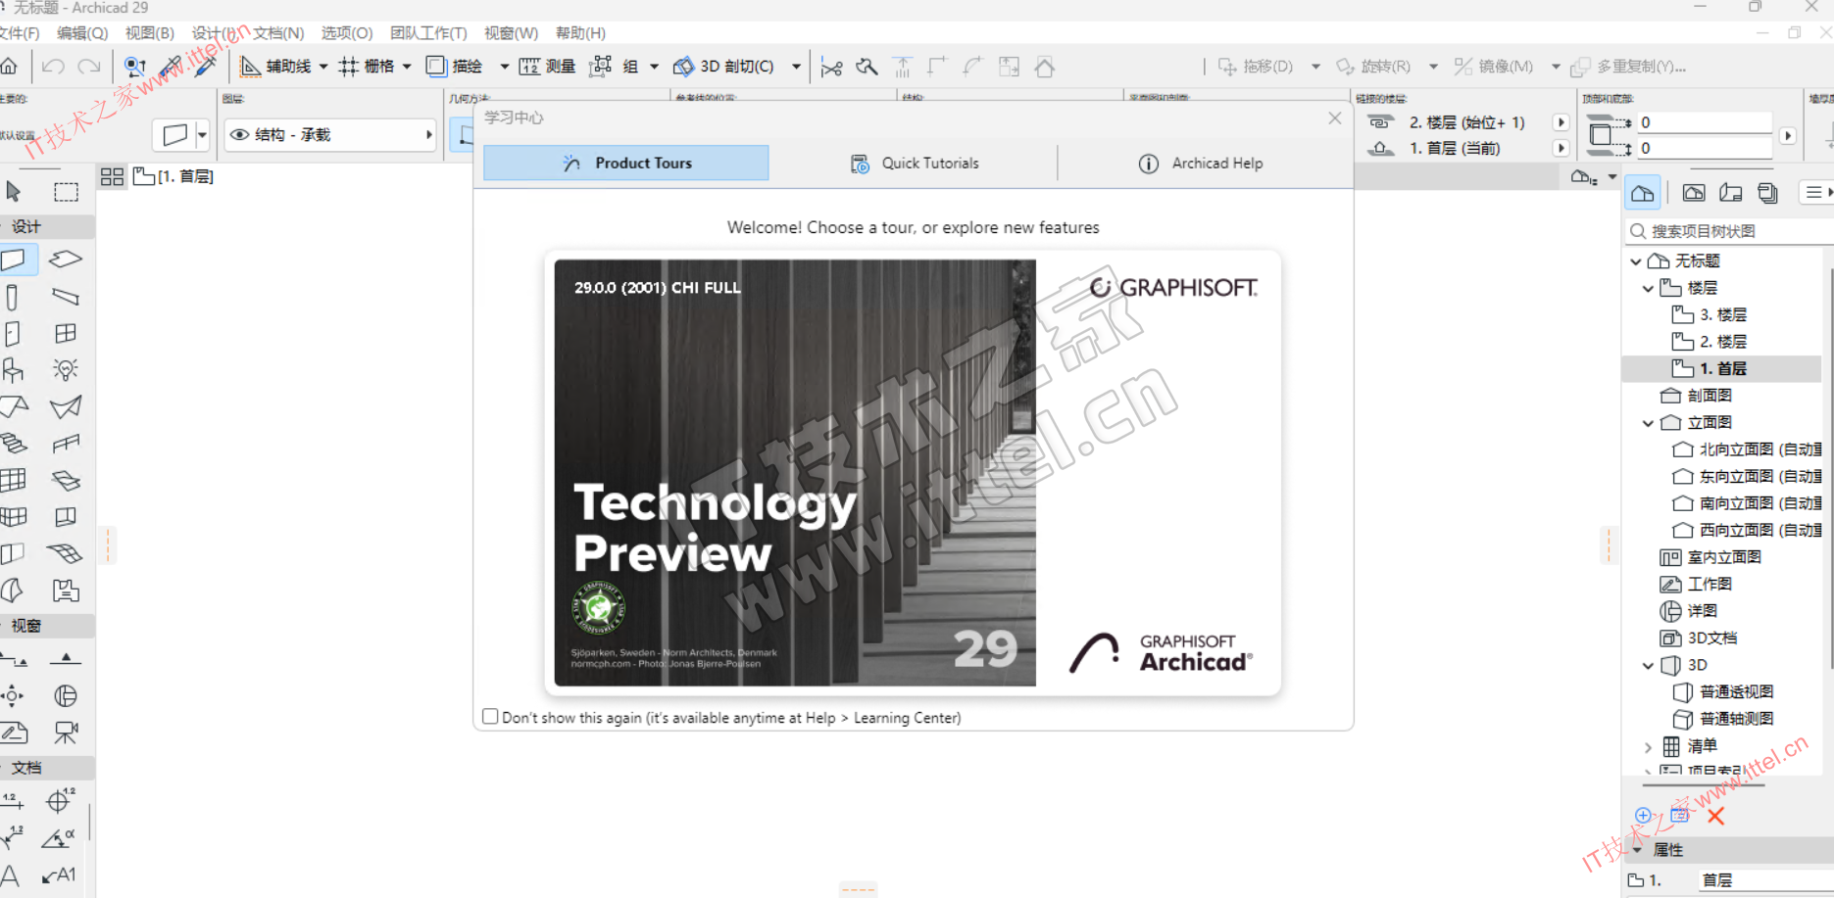
Task: Collapse the 立面图 tree folder
Action: (x=1648, y=423)
